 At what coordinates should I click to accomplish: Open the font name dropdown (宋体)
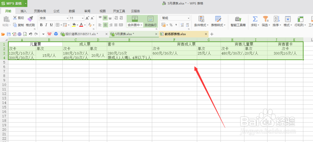(x=68, y=18)
